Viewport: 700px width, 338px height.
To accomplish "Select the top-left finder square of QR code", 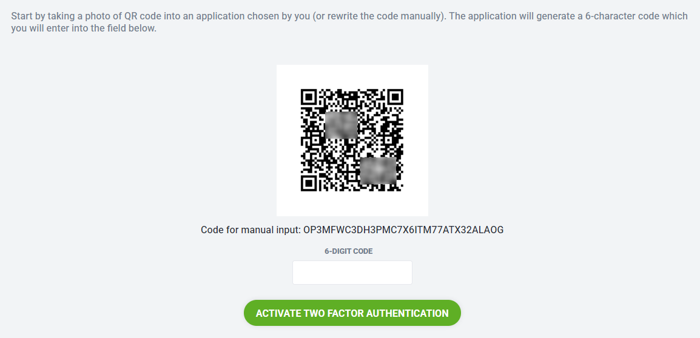I will [309, 97].
